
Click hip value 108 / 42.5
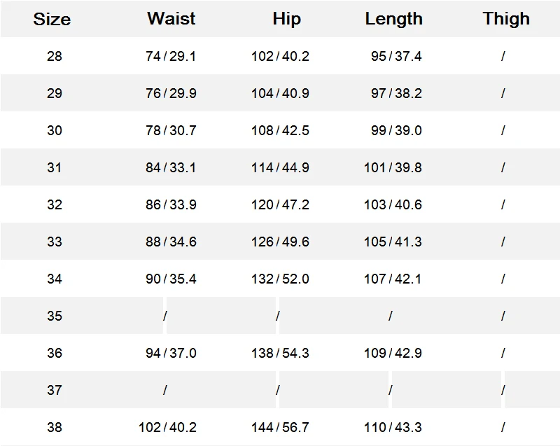[280, 130]
